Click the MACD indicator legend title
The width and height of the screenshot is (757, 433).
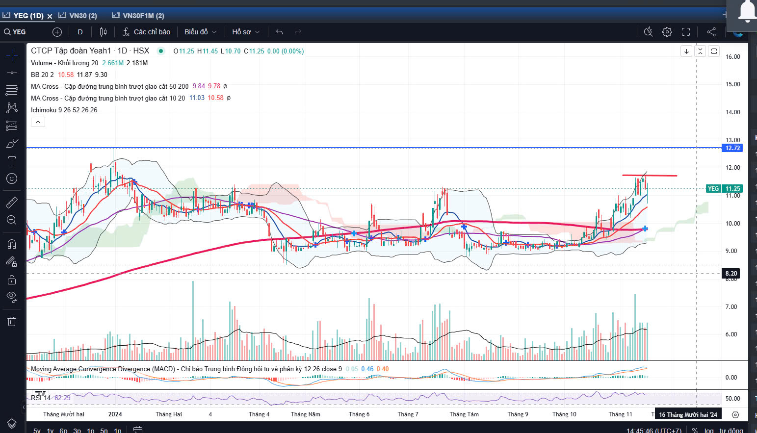coord(186,369)
